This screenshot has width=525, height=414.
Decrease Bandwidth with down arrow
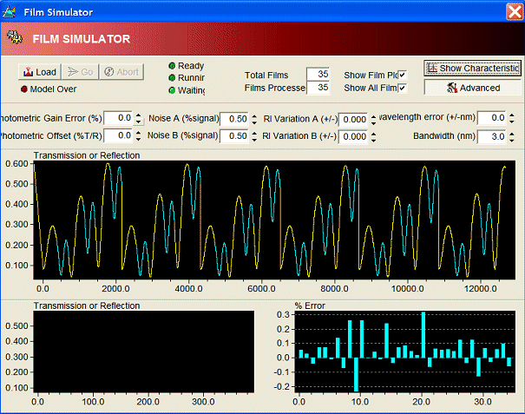point(512,140)
